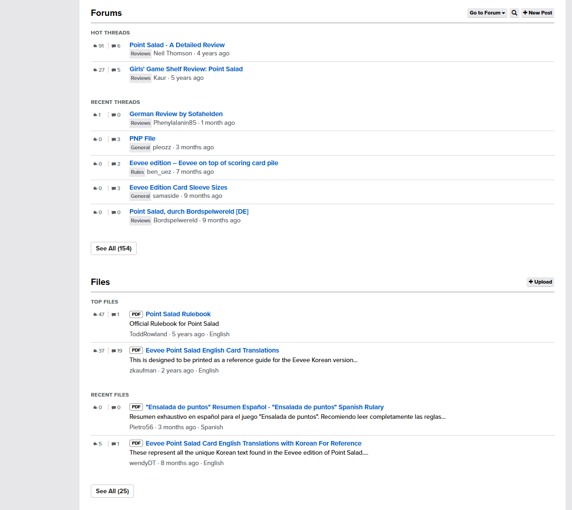Click 'Rules' tag next to ben_uez
The width and height of the screenshot is (572, 510).
(137, 172)
